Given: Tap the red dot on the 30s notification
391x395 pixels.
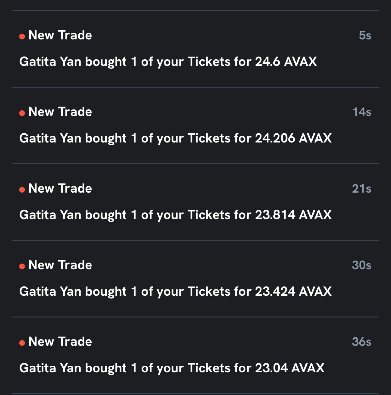Looking at the screenshot, I should tap(22, 266).
